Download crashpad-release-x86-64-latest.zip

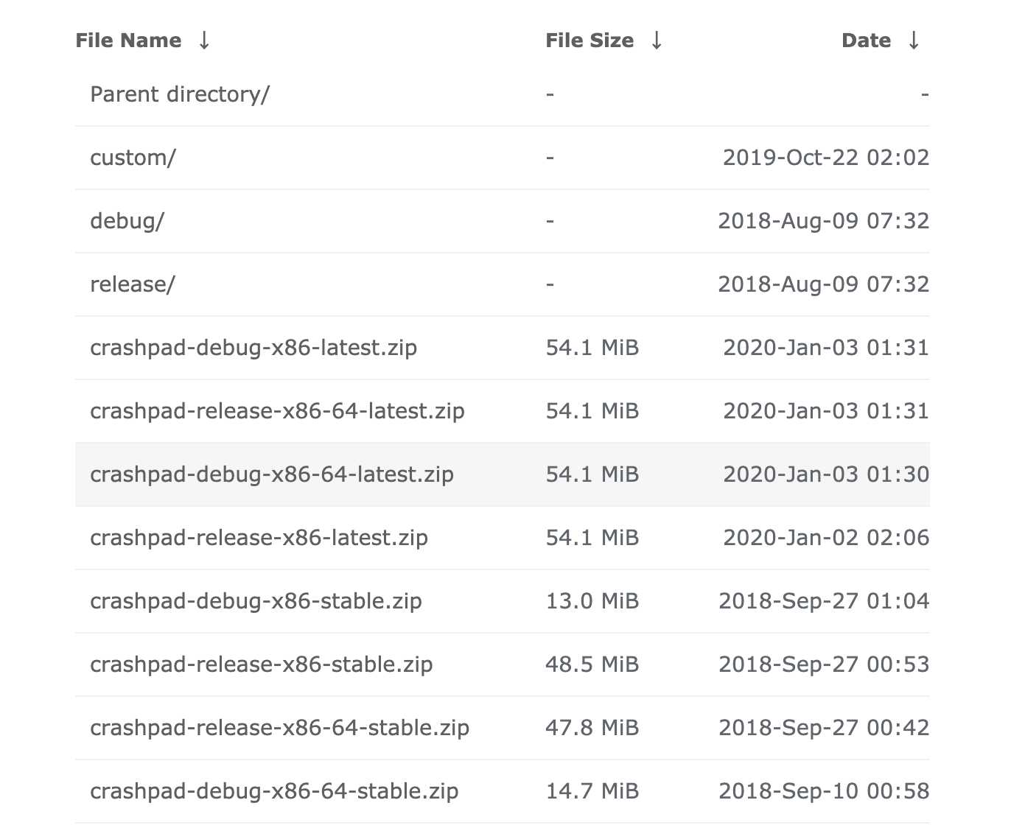click(x=277, y=411)
